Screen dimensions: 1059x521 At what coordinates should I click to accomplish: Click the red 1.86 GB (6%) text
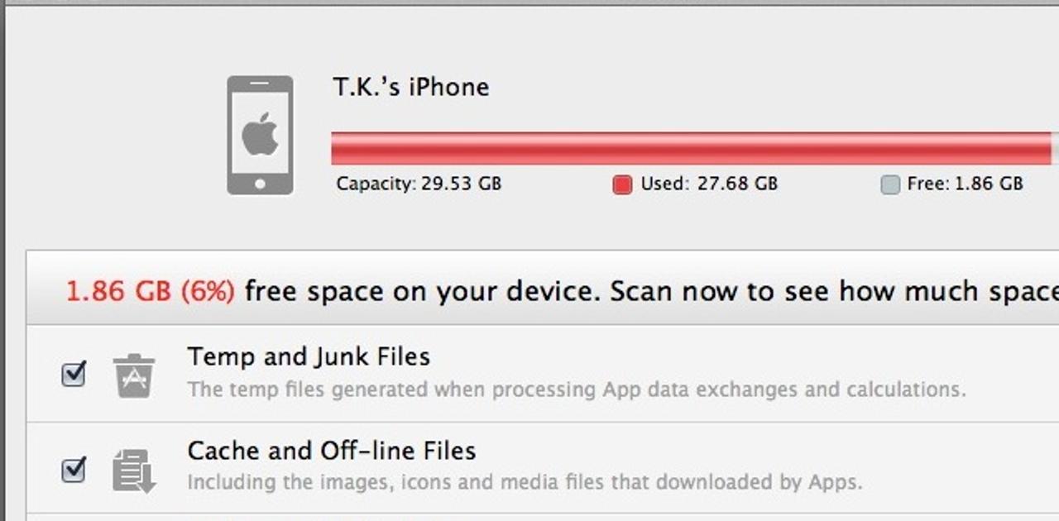[150, 291]
